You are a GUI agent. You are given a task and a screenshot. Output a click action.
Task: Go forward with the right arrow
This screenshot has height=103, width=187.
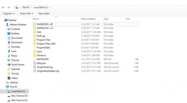[9, 7]
